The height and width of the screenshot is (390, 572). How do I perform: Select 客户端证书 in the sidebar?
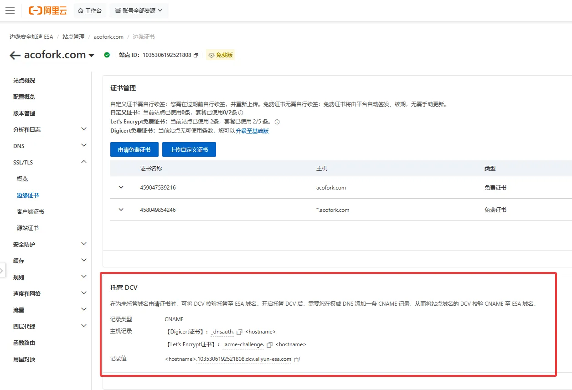tap(31, 212)
